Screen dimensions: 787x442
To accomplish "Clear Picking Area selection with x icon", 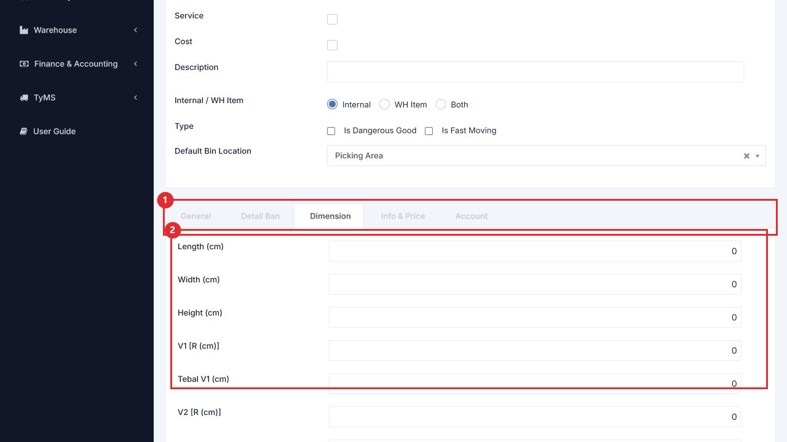I will (x=746, y=156).
